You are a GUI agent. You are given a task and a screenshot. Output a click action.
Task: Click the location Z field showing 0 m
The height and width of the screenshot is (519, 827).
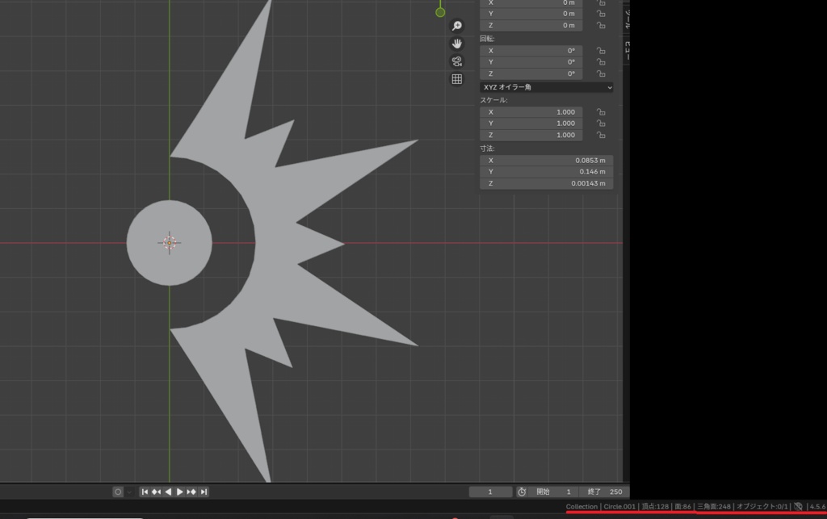531,25
